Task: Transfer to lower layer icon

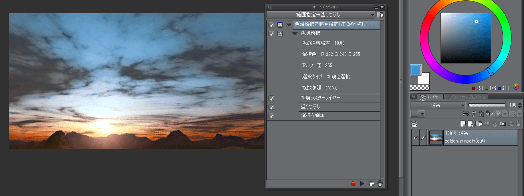Action: (488, 124)
